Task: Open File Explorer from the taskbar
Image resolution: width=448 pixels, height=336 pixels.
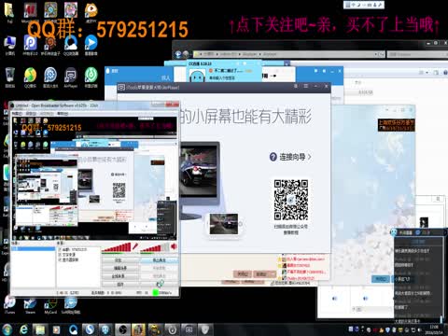Action: coord(40,329)
